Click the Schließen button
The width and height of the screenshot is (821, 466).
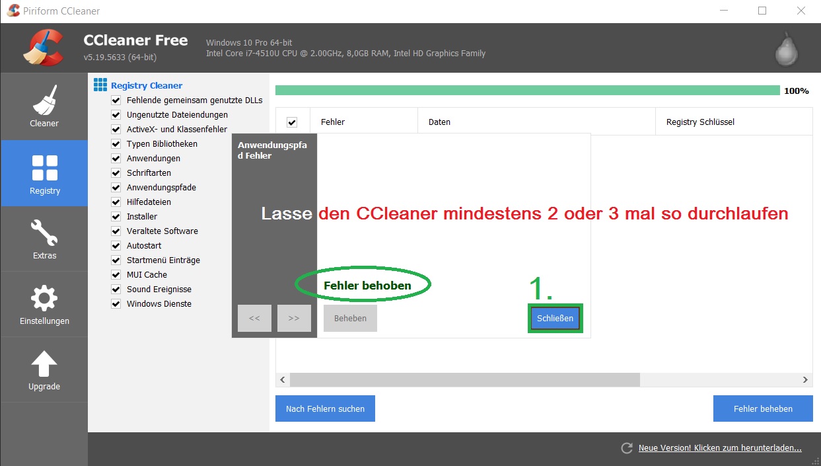coord(555,319)
